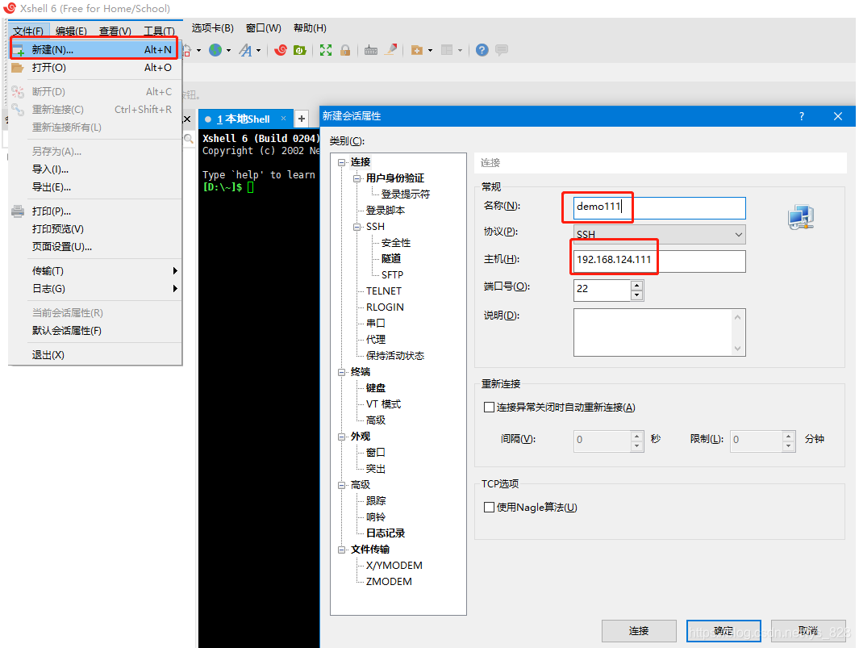Choose 新建(N)... from File menu

(x=94, y=49)
